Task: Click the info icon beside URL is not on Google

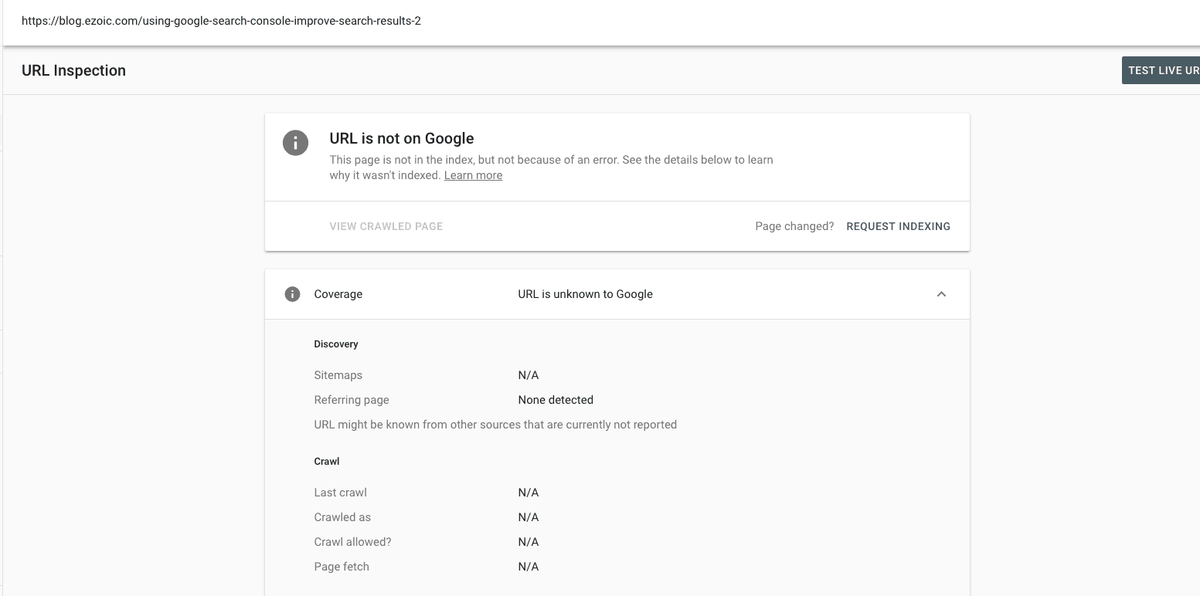Action: point(295,143)
